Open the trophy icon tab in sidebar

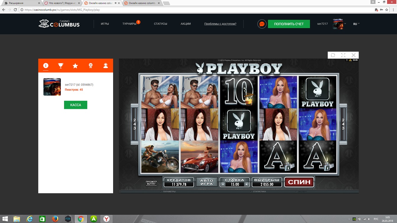61,66
